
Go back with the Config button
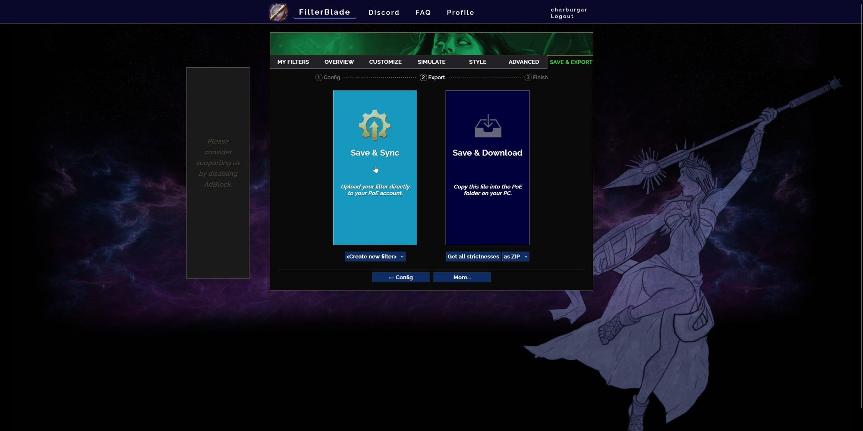[x=400, y=278]
